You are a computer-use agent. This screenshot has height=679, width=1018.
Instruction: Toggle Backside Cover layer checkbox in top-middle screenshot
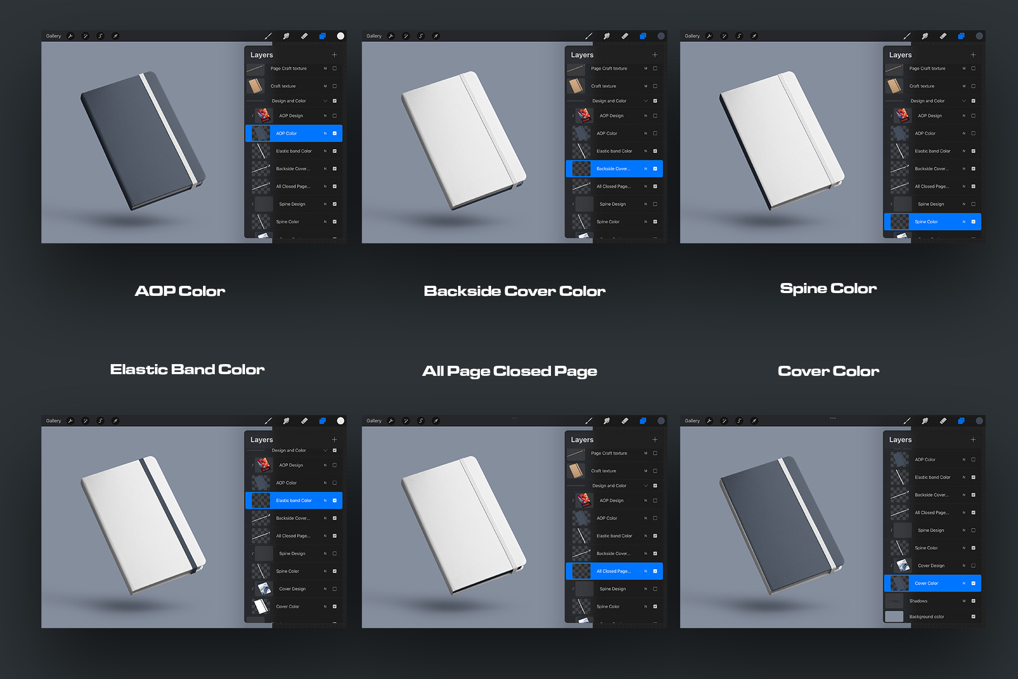click(655, 168)
